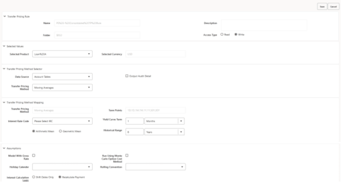Click the Folder input field
Viewport: 341px width, 182px height.
(97, 35)
